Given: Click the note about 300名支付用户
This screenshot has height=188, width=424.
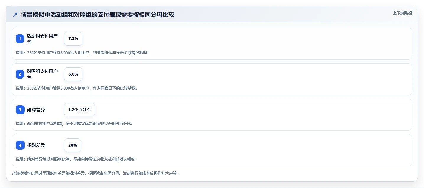Looking at the screenshot, I should [x=77, y=88].
